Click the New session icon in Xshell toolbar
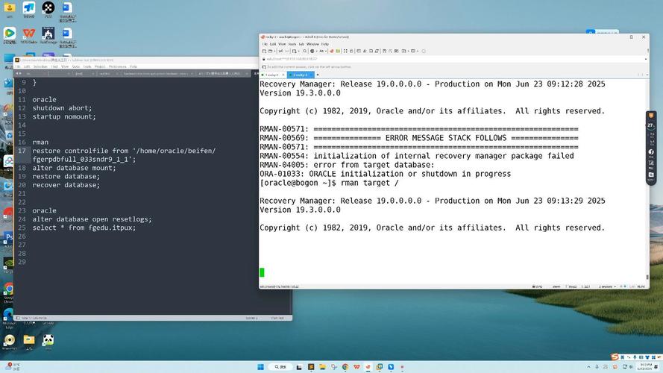The width and height of the screenshot is (663, 373). (264, 51)
